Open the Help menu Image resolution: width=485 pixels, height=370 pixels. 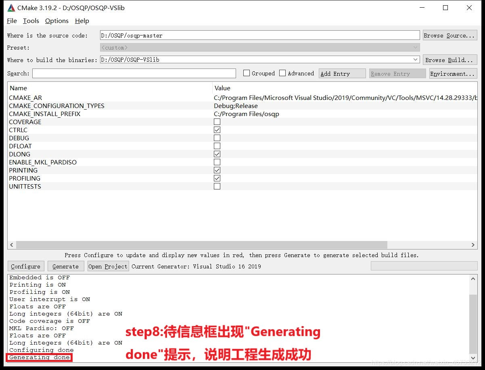[x=82, y=21]
